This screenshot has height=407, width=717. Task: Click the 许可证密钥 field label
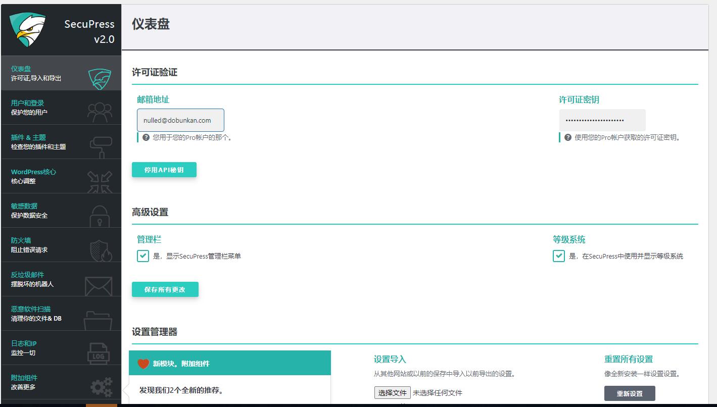(x=579, y=99)
